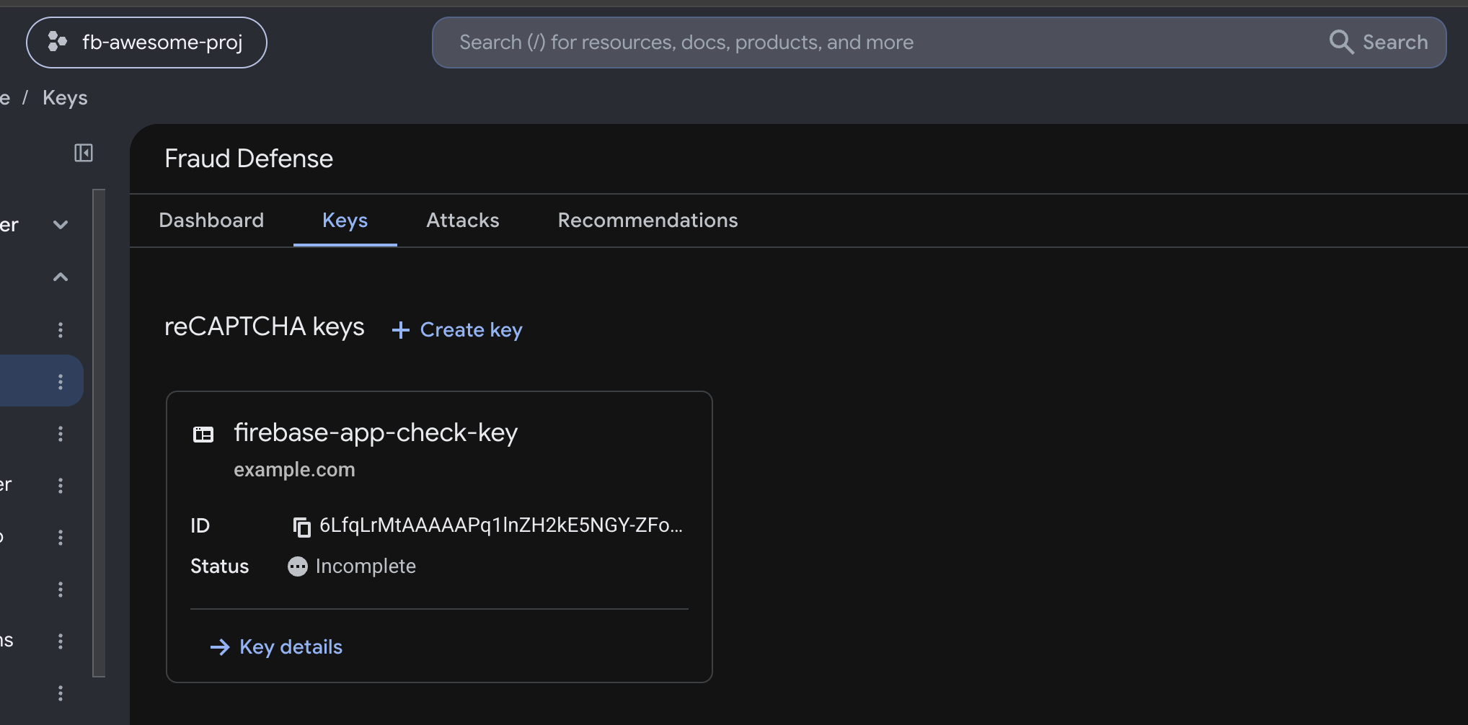Image resolution: width=1468 pixels, height=725 pixels.
Task: Click the example.com domain text
Action: 294,470
